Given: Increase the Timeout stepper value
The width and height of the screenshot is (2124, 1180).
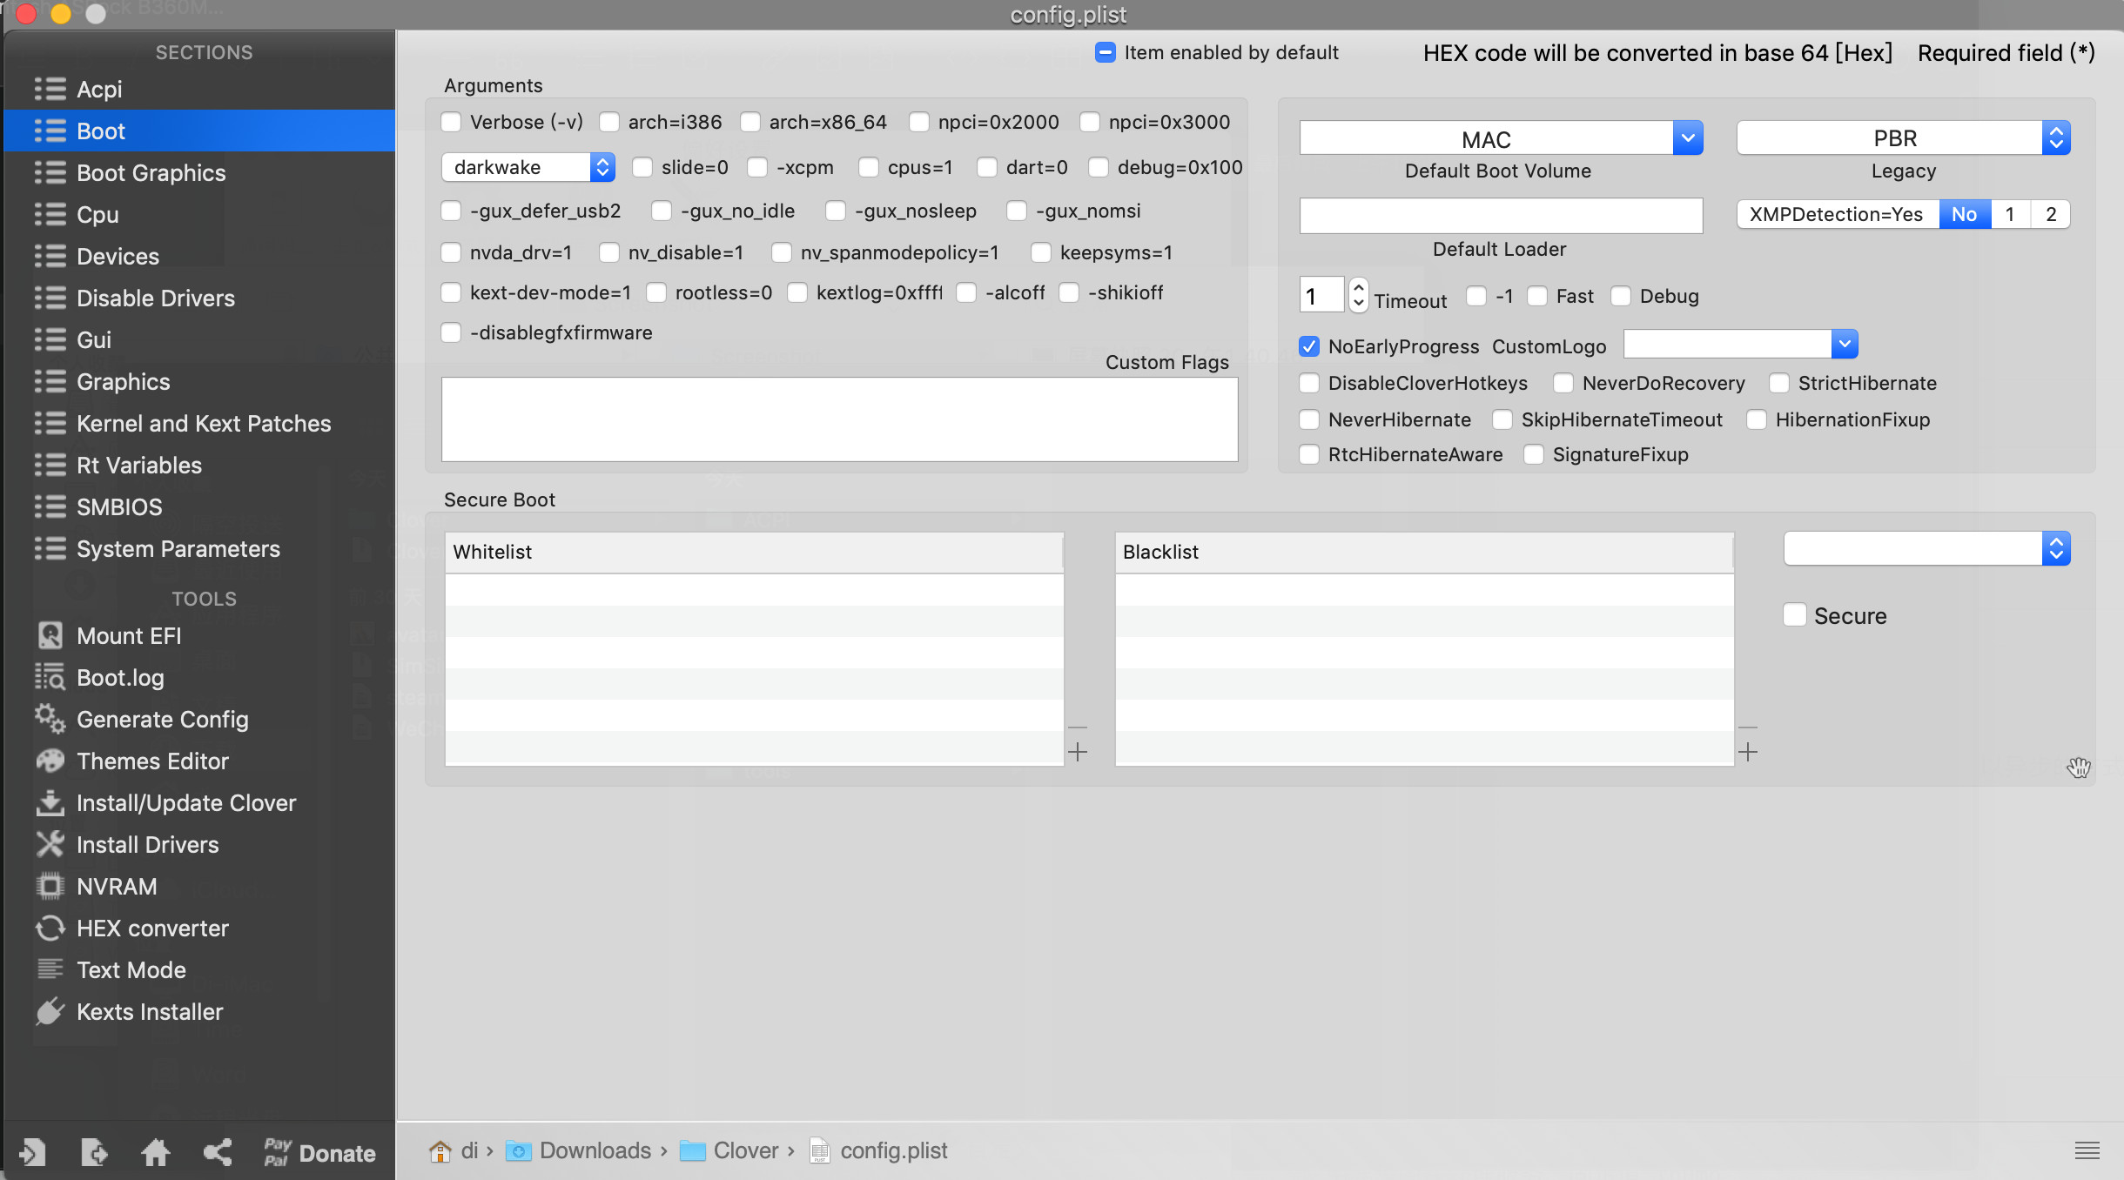Looking at the screenshot, I should [x=1358, y=286].
